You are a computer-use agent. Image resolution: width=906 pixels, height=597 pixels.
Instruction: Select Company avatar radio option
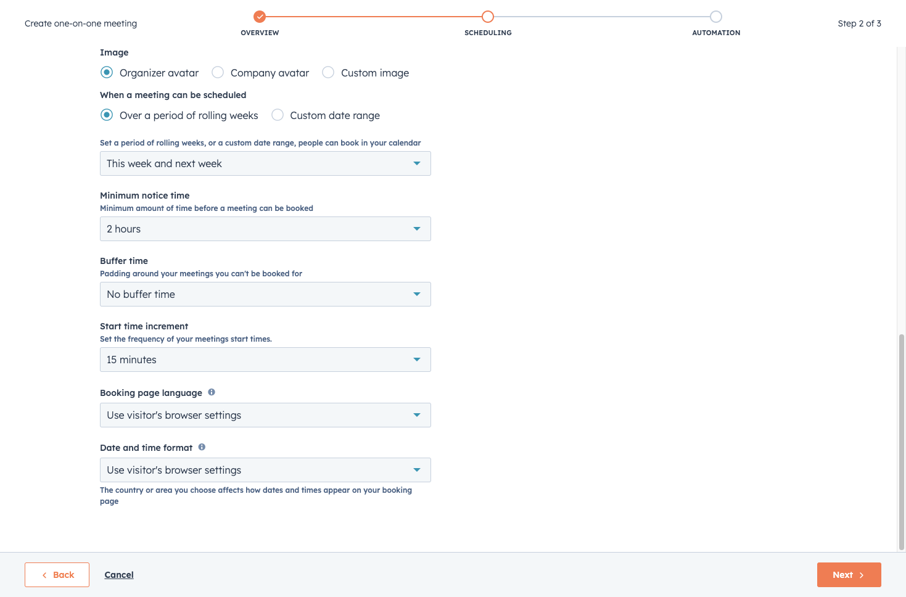click(218, 72)
